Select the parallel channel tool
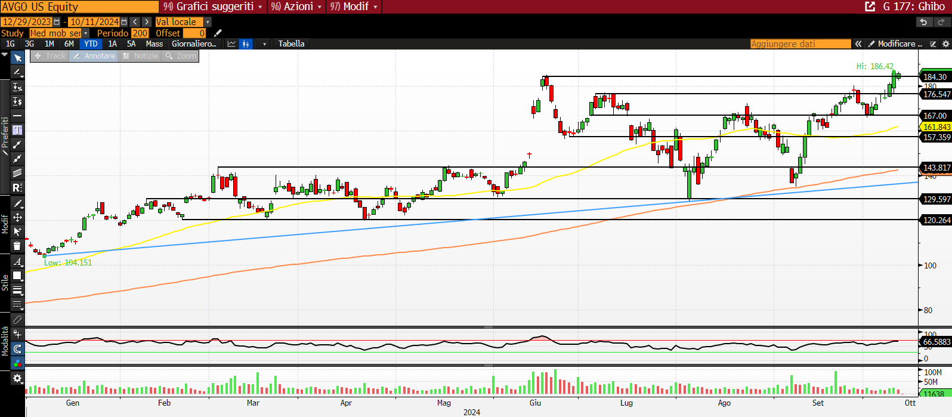The image size is (952, 417). point(17,173)
